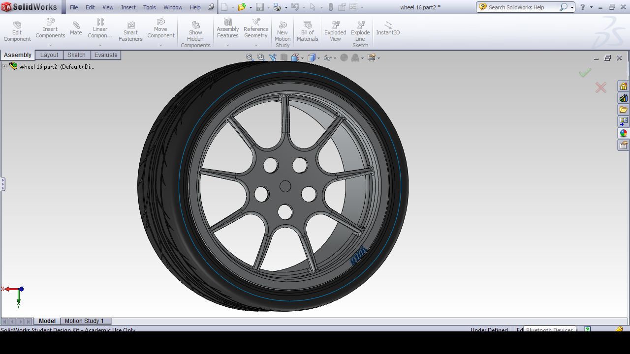Open the Insert menu
630x354 pixels.
pyautogui.click(x=128, y=7)
